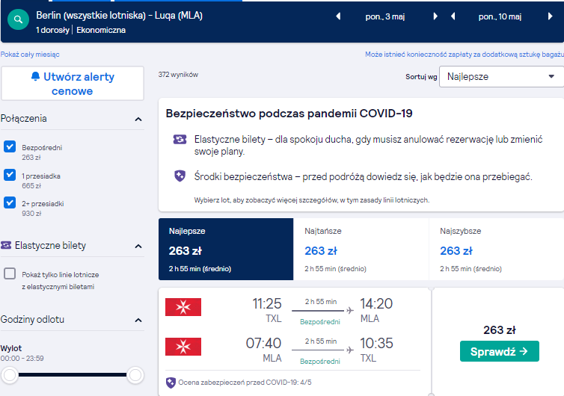This screenshot has height=396, width=564.
Task: Click the right departure time slider handle
Action: click(135, 375)
